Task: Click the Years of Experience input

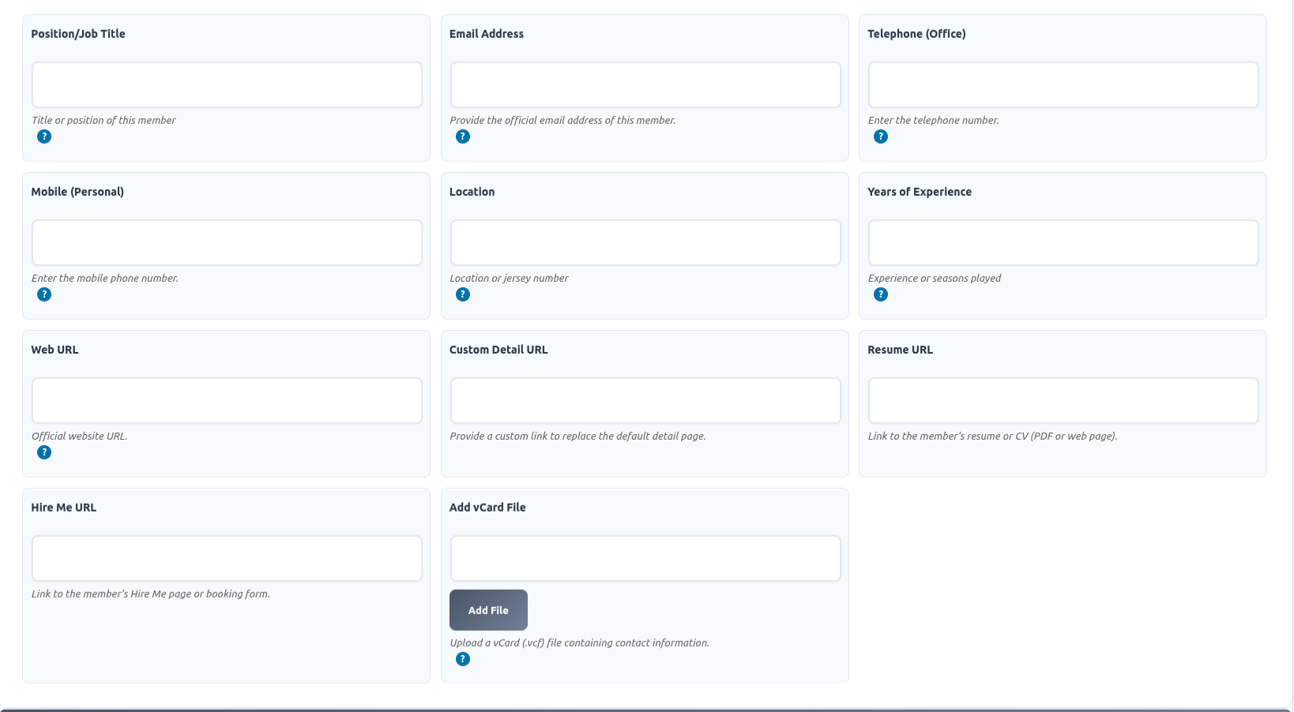Action: coord(1063,242)
